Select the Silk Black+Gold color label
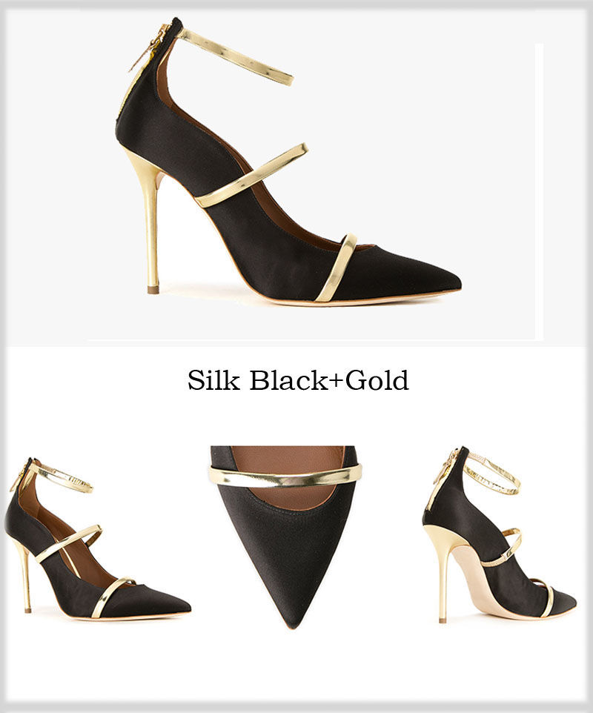 click(298, 380)
